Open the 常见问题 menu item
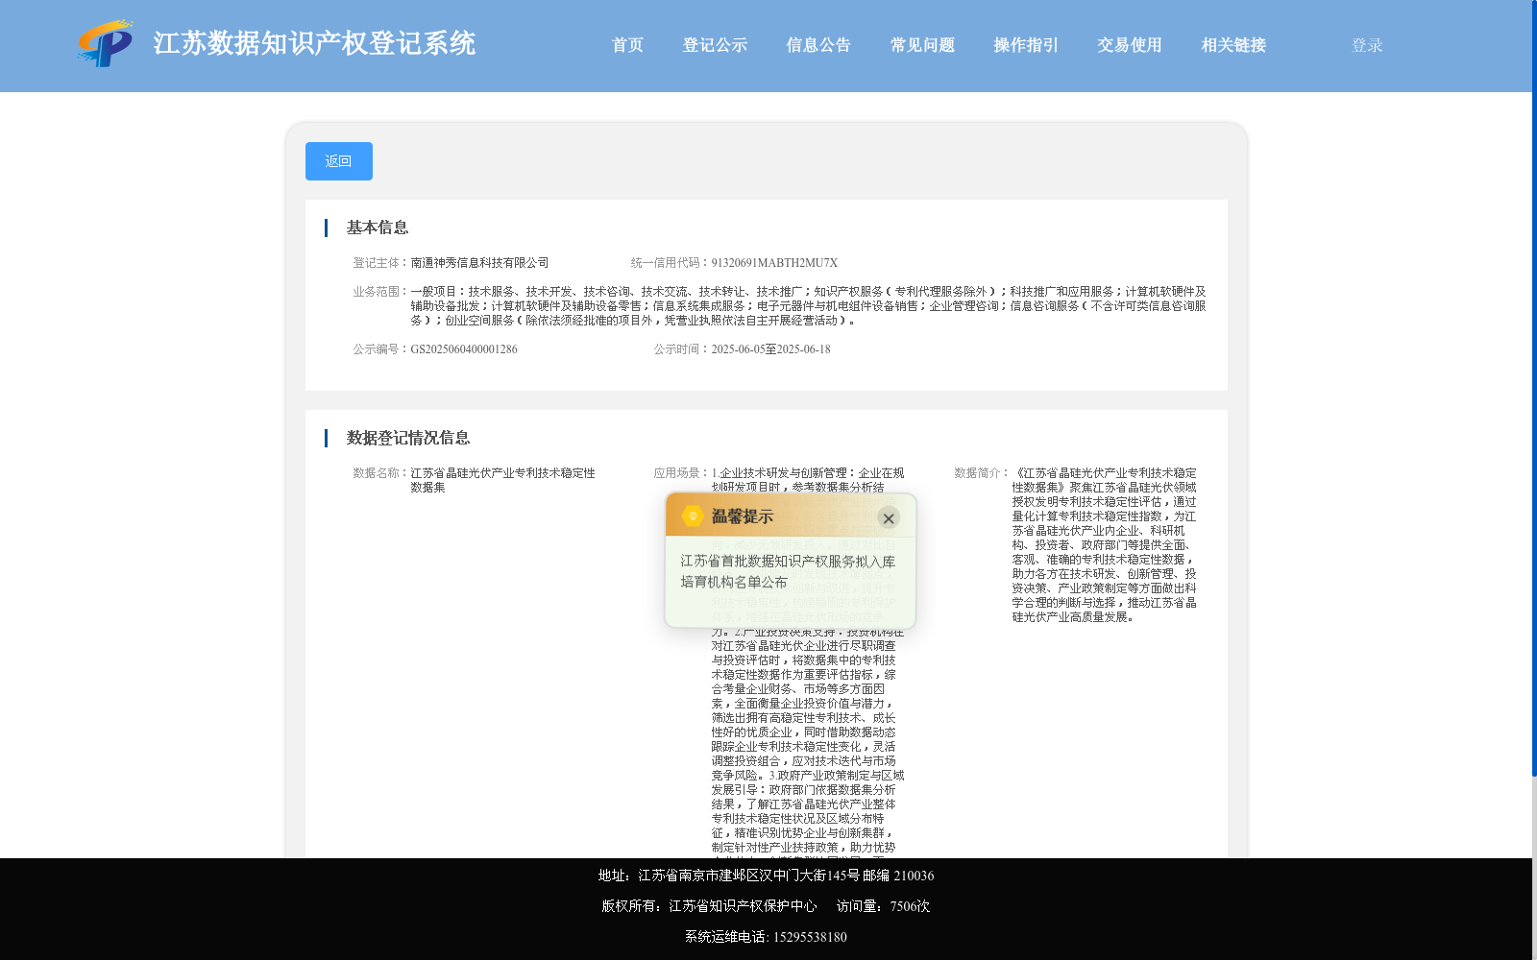 [922, 45]
